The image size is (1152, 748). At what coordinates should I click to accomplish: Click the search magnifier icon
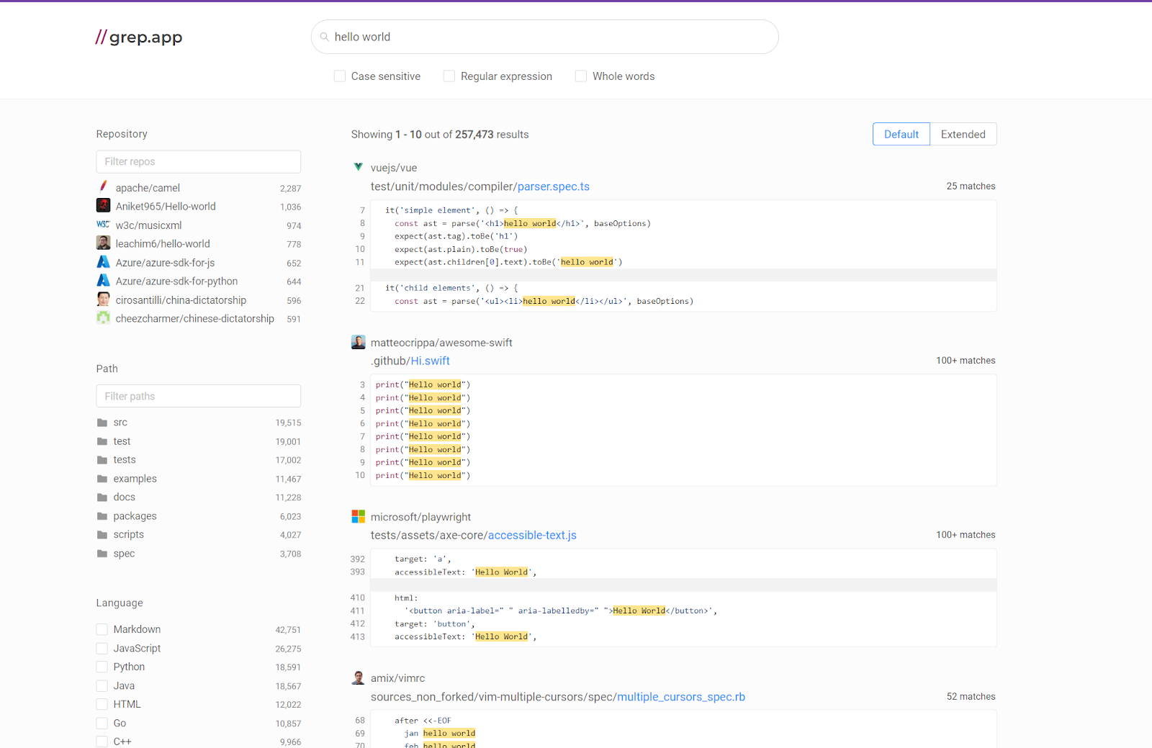tap(325, 37)
